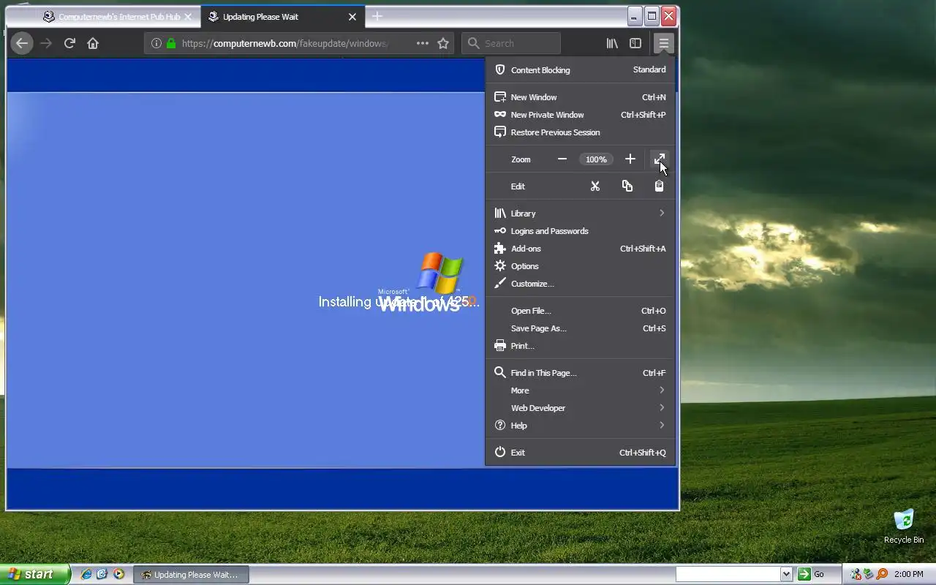The width and height of the screenshot is (936, 585).
Task: Open site information icon in address bar
Action: [156, 43]
